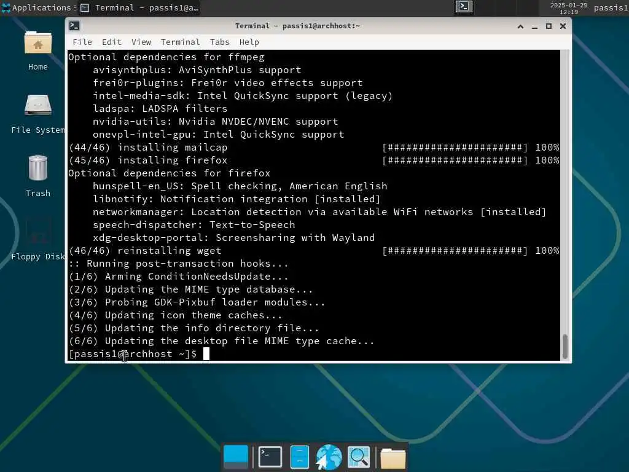Close the terminal window
This screenshot has width=629, height=472.
563,26
